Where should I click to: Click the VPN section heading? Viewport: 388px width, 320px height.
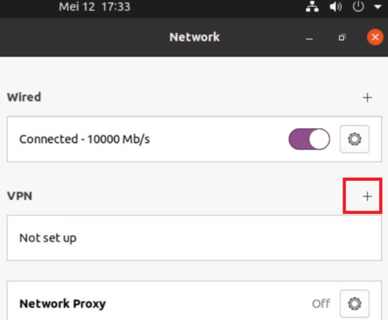tap(20, 196)
